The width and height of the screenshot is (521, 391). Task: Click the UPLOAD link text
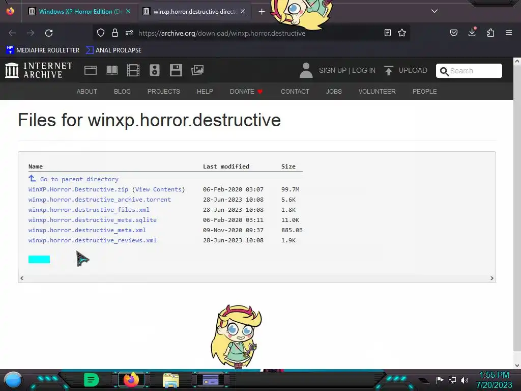[x=413, y=70]
